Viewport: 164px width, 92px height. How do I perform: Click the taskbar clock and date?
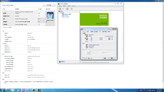pyautogui.click(x=159, y=90)
